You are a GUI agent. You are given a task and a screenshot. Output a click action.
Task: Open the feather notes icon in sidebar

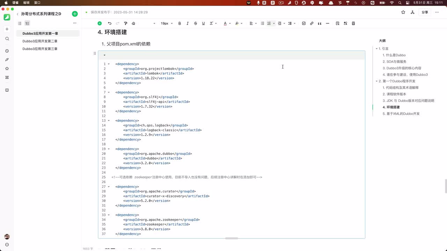pos(7,60)
